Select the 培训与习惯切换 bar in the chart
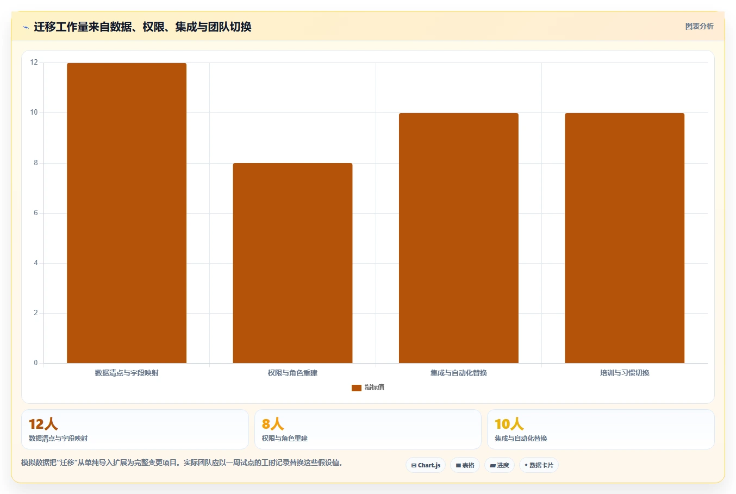736x494 pixels. click(x=625, y=238)
